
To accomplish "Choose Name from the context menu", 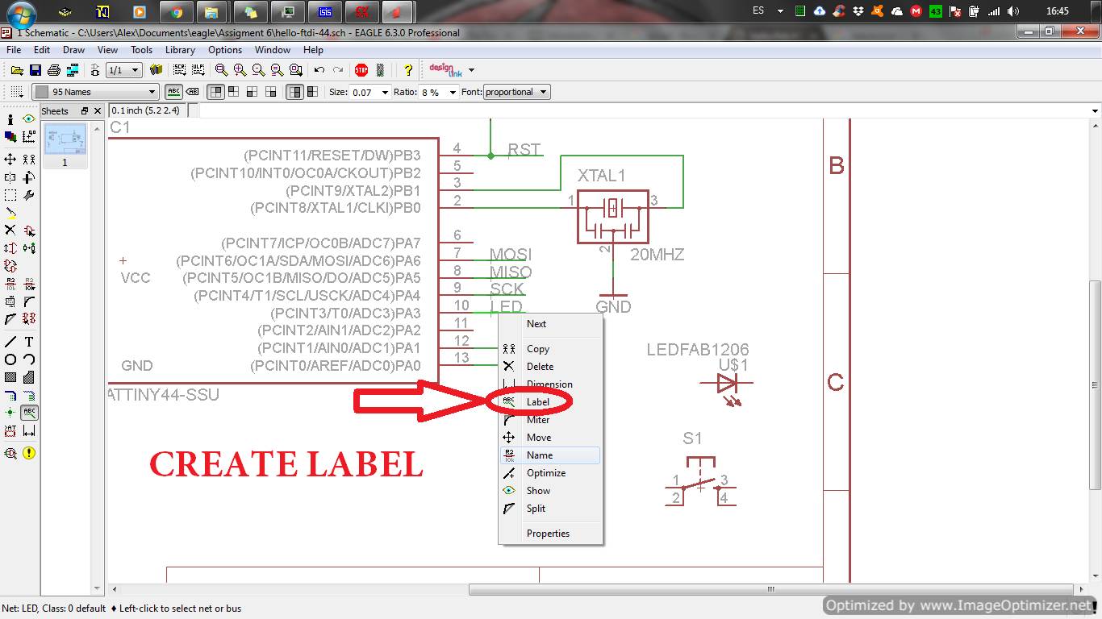I will (x=550, y=455).
